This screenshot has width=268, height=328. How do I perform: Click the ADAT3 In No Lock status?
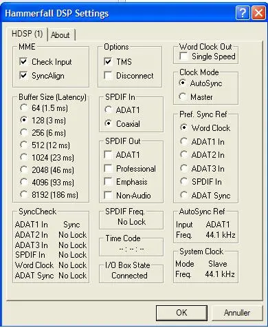point(73,245)
